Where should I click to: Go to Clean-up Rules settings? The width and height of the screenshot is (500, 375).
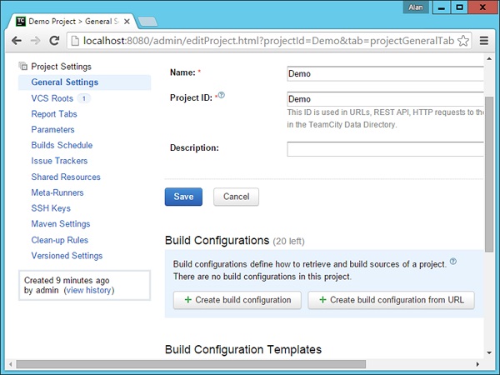coord(59,240)
